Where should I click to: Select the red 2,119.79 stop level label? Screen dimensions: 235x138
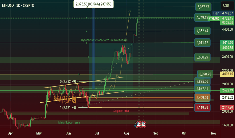pos(202,108)
